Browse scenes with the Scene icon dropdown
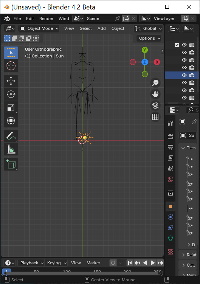The height and width of the screenshot is (284, 200). (x=78, y=19)
